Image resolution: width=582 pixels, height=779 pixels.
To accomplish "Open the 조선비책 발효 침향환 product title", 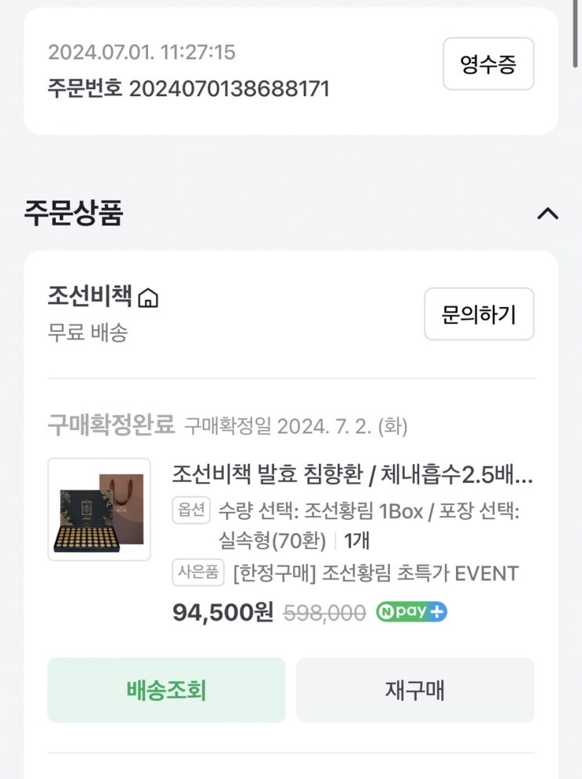I will (352, 474).
